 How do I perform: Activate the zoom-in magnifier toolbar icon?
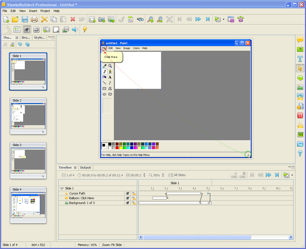(x=150, y=19)
